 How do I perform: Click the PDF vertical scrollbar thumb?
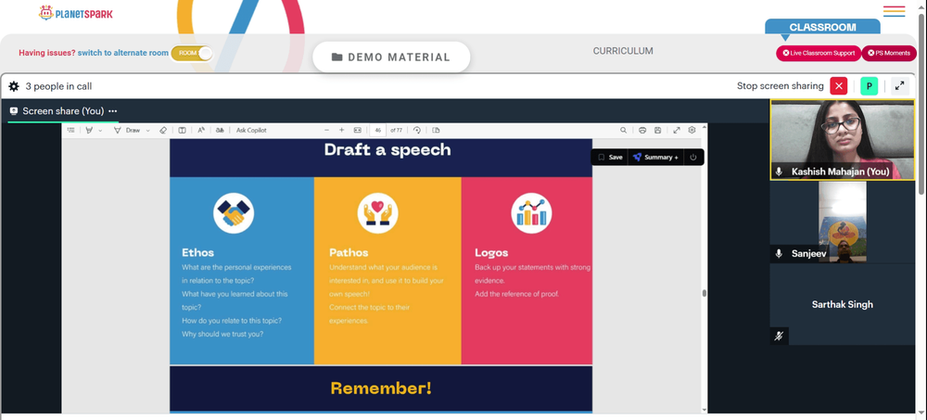coord(704,293)
